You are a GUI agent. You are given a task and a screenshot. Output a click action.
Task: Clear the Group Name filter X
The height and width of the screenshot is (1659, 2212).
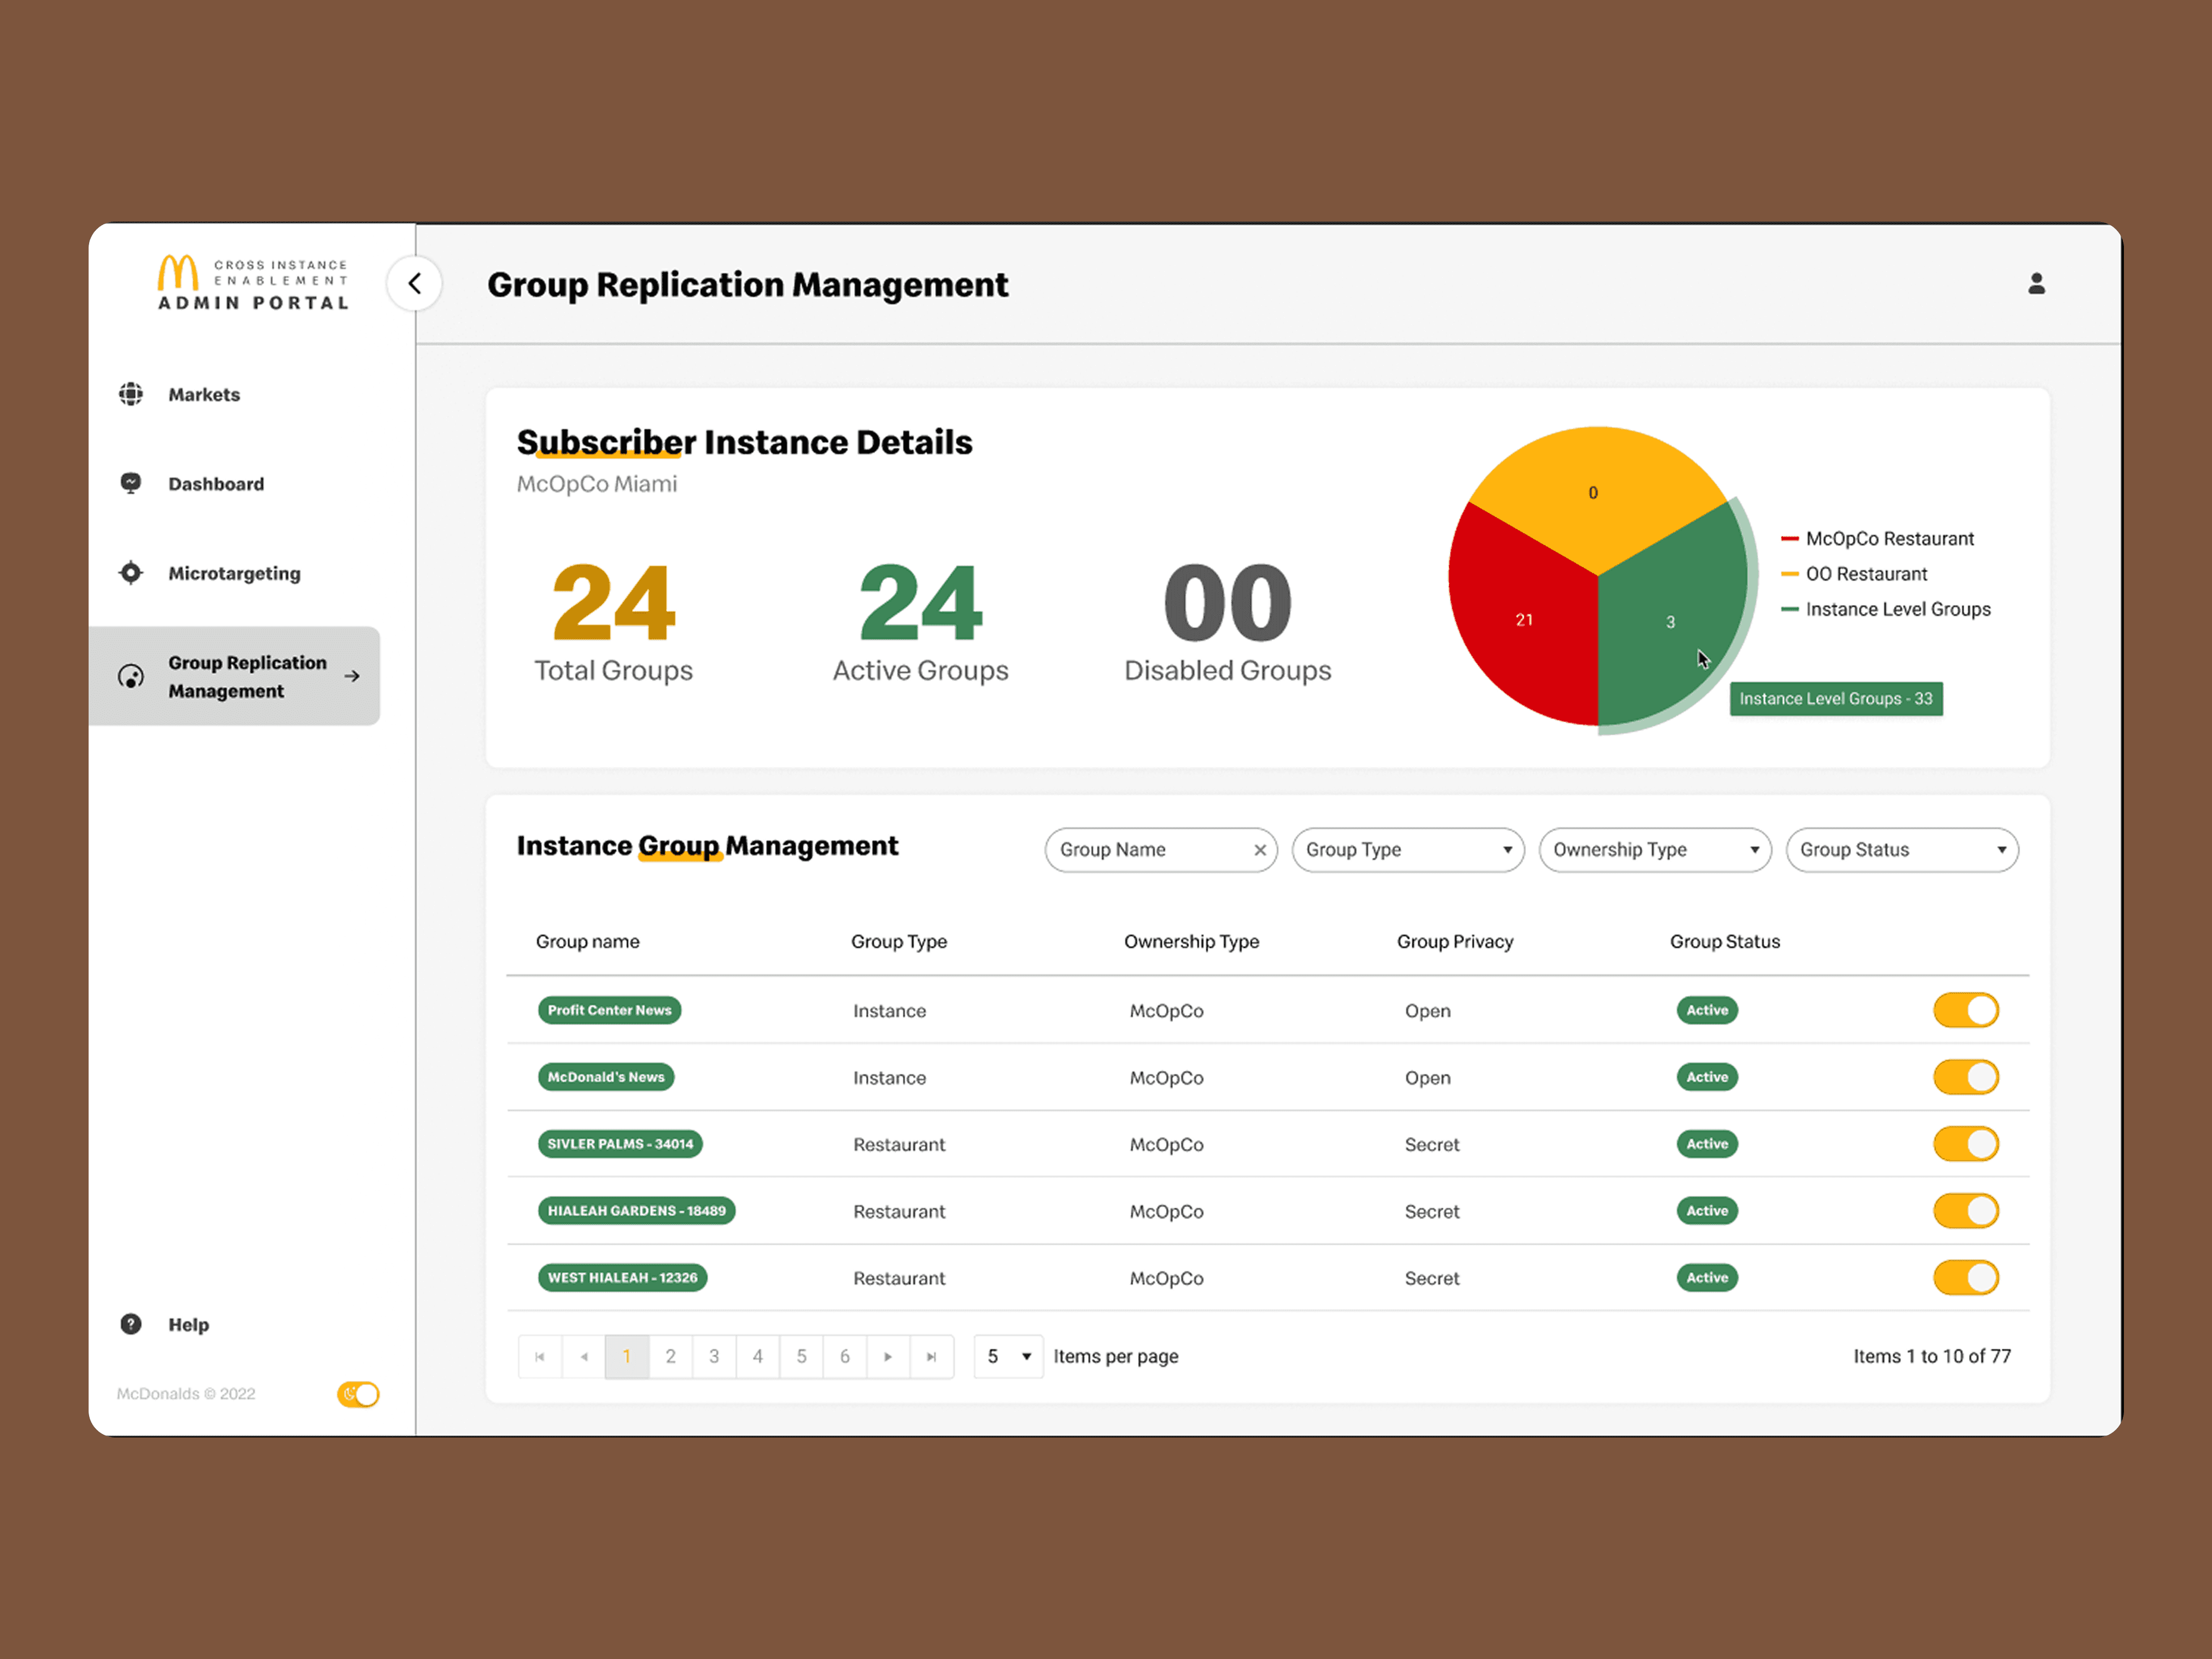click(1259, 850)
